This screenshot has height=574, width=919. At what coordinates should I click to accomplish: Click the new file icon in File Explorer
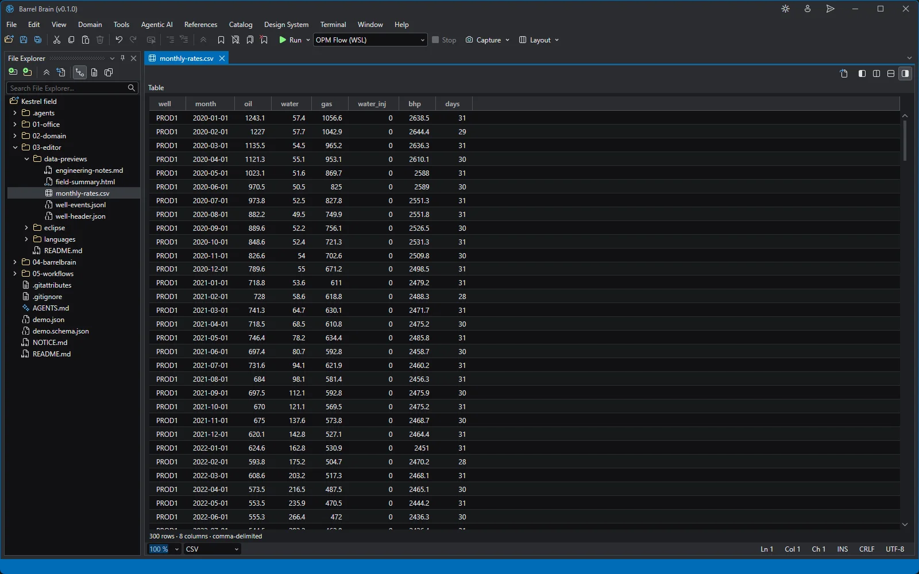(x=13, y=72)
